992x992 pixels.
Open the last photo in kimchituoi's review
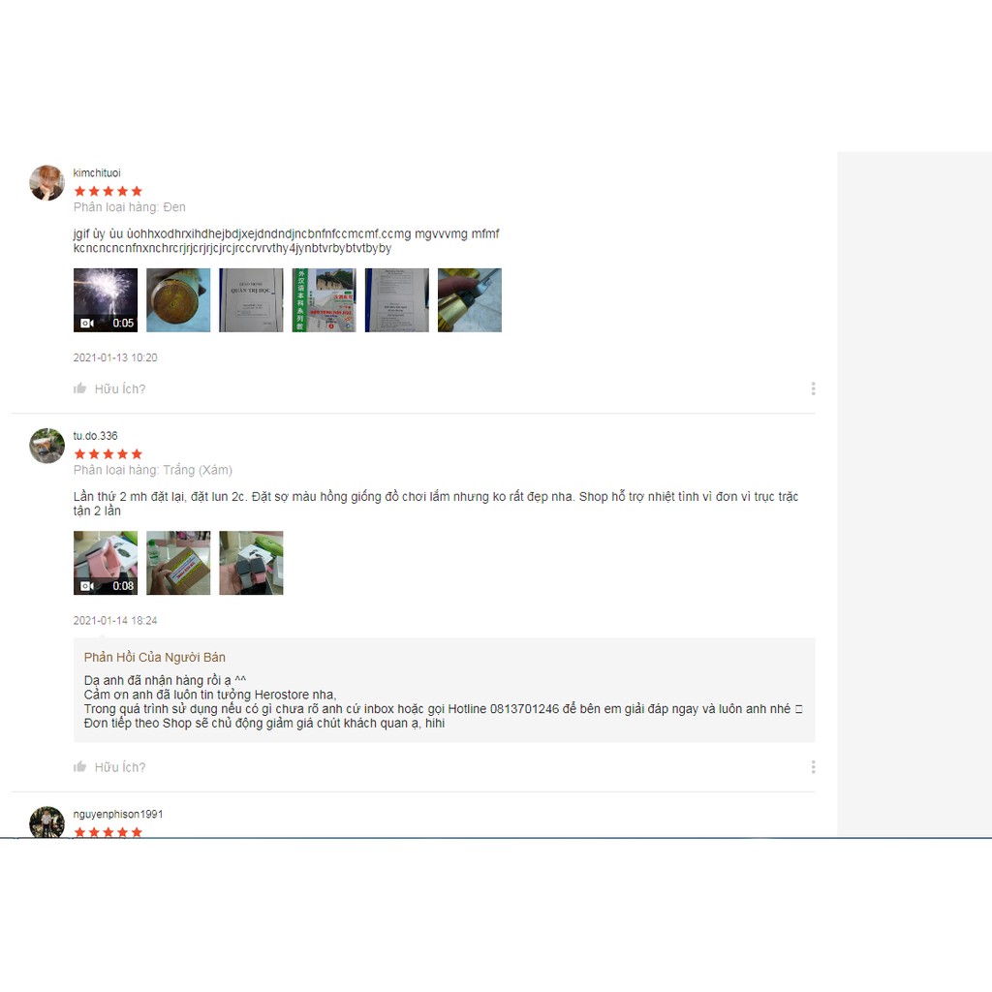click(470, 300)
